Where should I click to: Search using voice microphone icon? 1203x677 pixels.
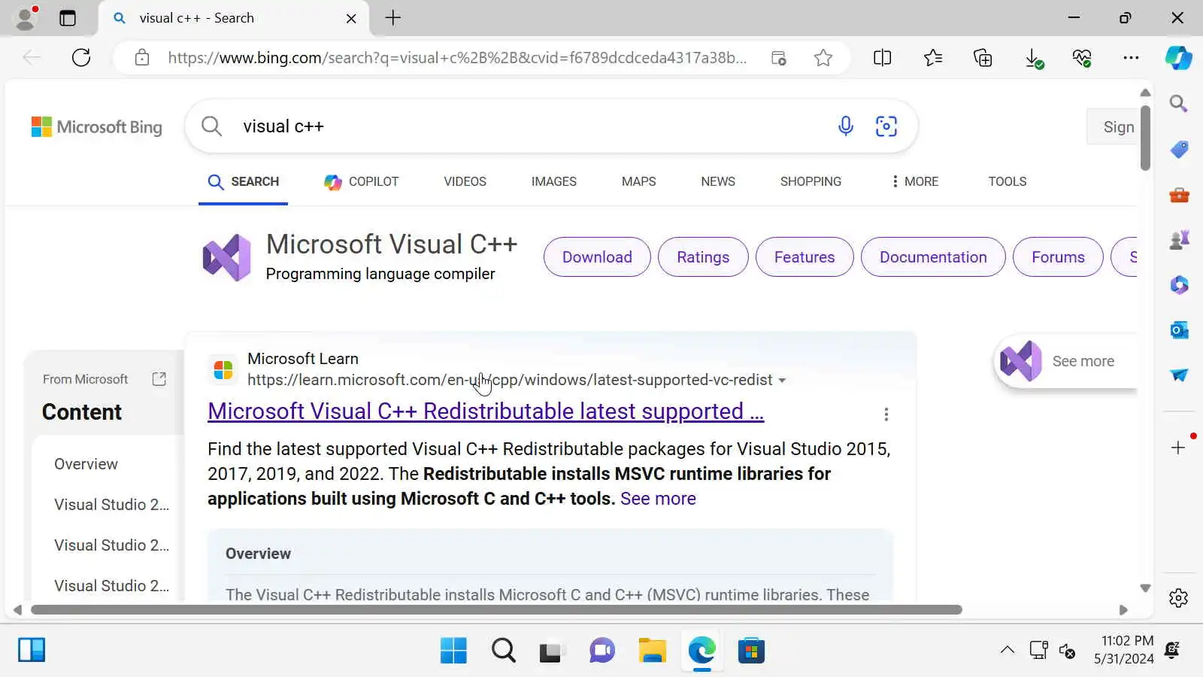click(x=846, y=126)
